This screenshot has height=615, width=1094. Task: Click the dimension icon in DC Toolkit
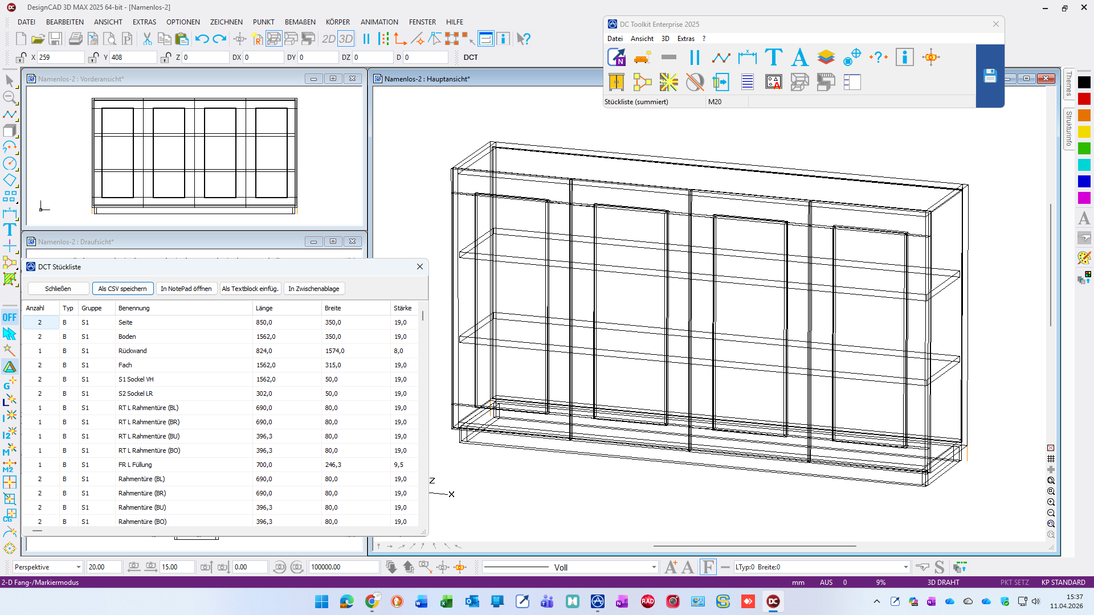click(x=747, y=57)
